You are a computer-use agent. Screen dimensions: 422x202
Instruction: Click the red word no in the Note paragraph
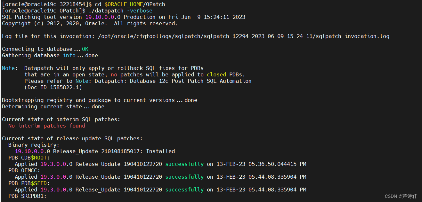(x=114, y=74)
